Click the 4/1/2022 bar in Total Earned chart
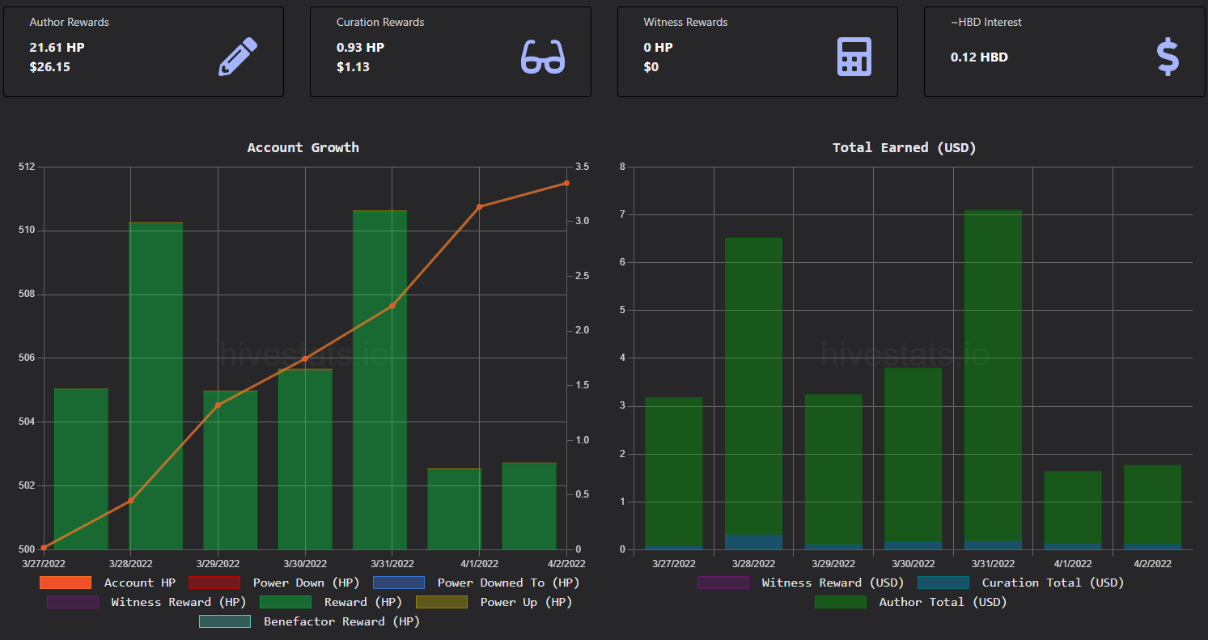1208x640 pixels. 1073,510
